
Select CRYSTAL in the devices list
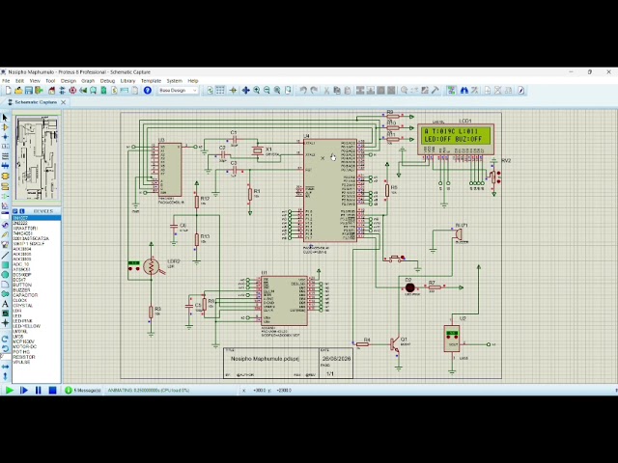(23, 306)
